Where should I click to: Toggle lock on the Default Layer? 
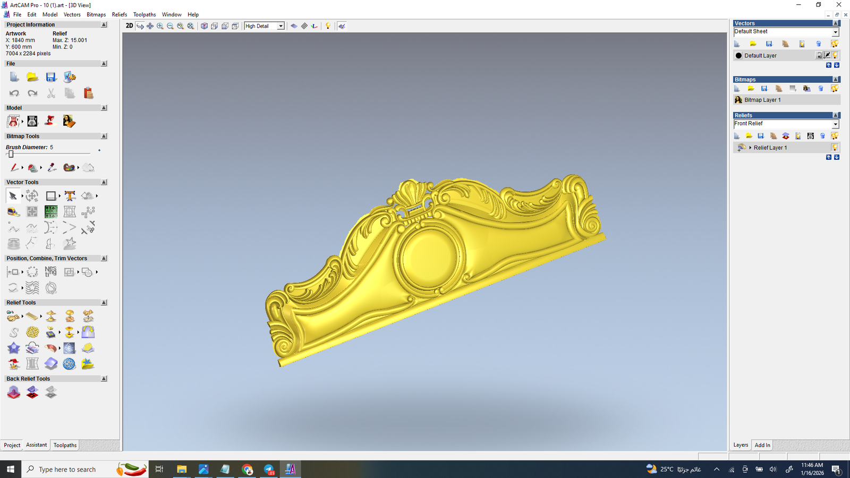(x=819, y=55)
